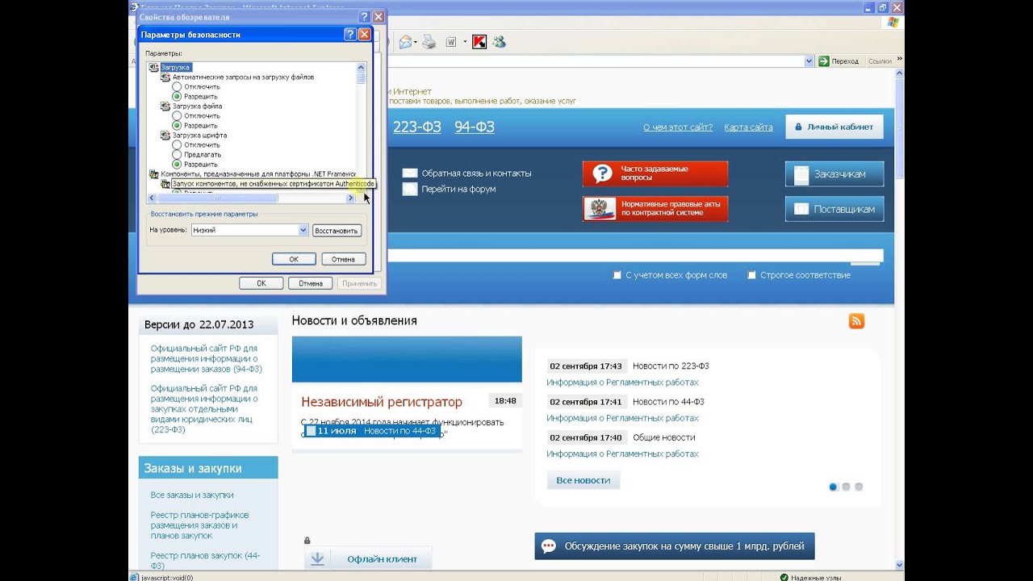The width and height of the screenshot is (1033, 581).
Task: Select Отключить under Загрузка шрифта
Action: pyautogui.click(x=177, y=145)
